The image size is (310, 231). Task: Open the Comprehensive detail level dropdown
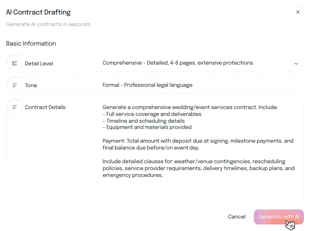coord(177,63)
